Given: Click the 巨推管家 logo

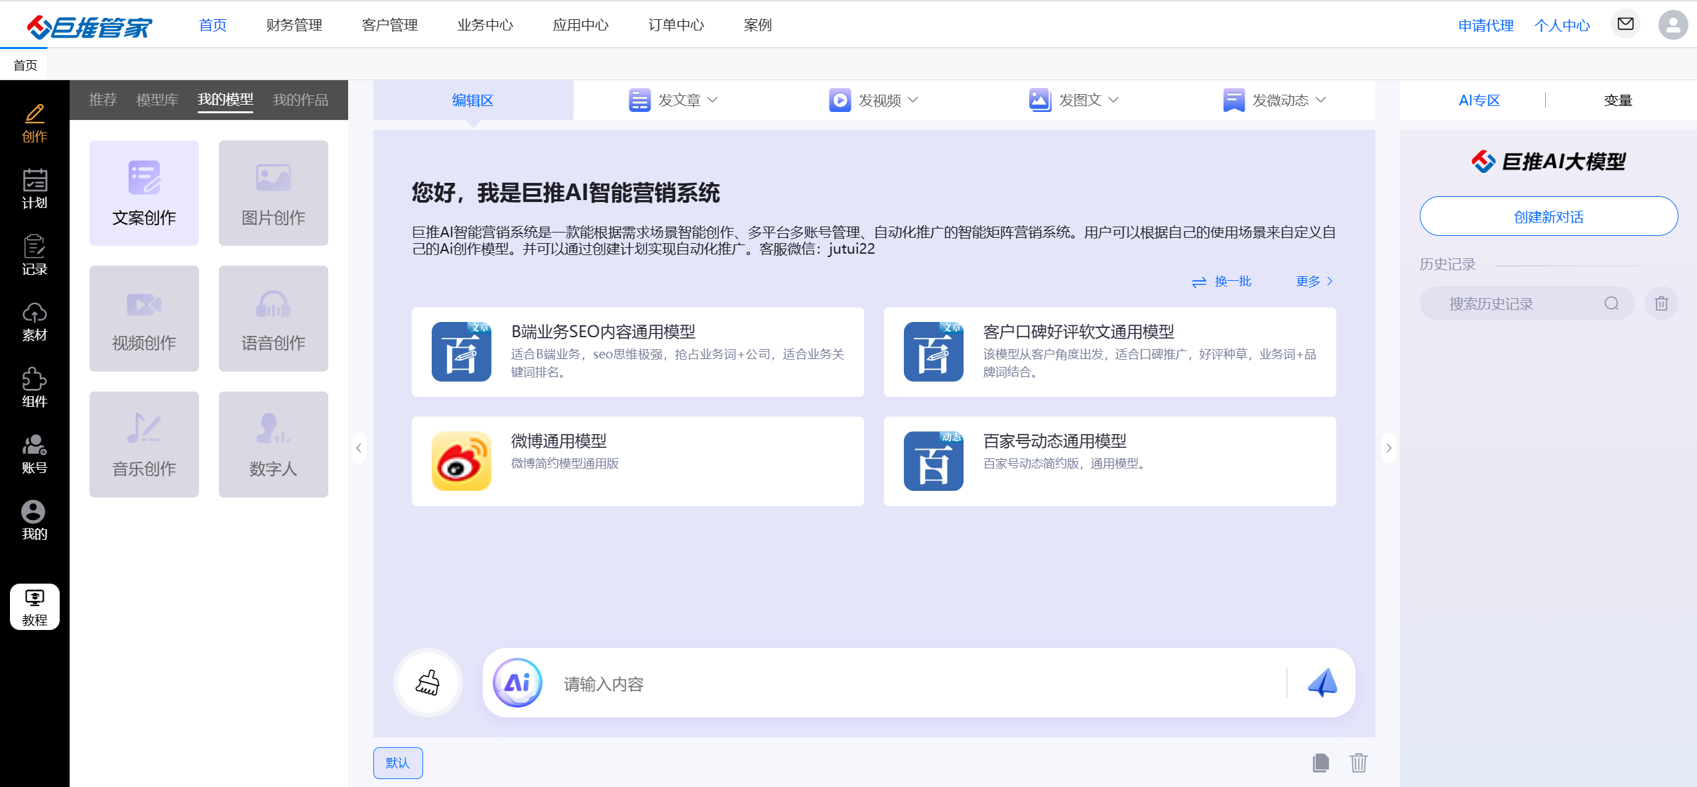Looking at the screenshot, I should tap(89, 26).
